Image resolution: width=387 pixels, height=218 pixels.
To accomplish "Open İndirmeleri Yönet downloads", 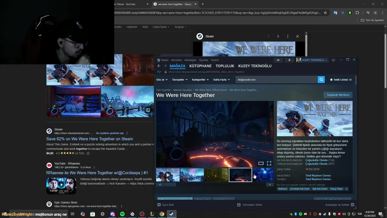I will [249, 205].
